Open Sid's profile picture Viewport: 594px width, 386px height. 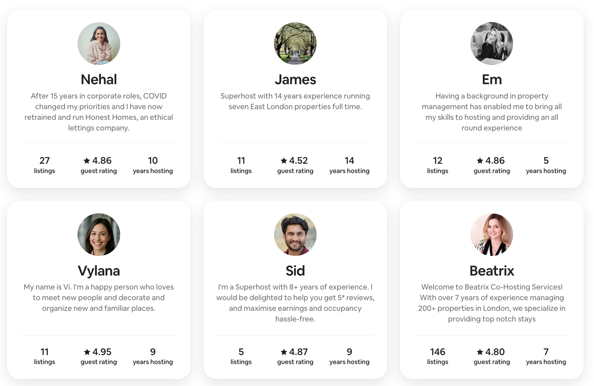pyautogui.click(x=295, y=235)
